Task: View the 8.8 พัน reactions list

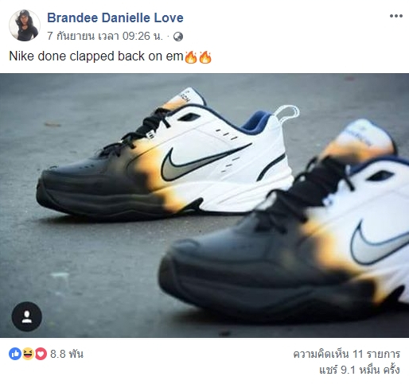Action: point(67,354)
